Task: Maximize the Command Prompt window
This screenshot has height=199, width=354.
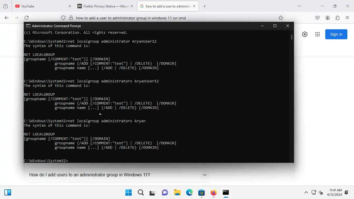Action: [275, 26]
